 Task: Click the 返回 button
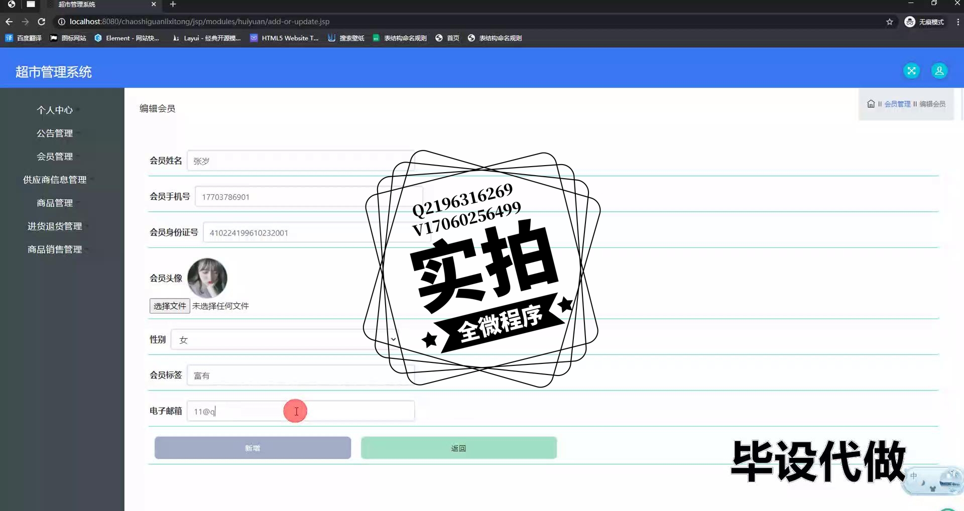[x=458, y=448]
